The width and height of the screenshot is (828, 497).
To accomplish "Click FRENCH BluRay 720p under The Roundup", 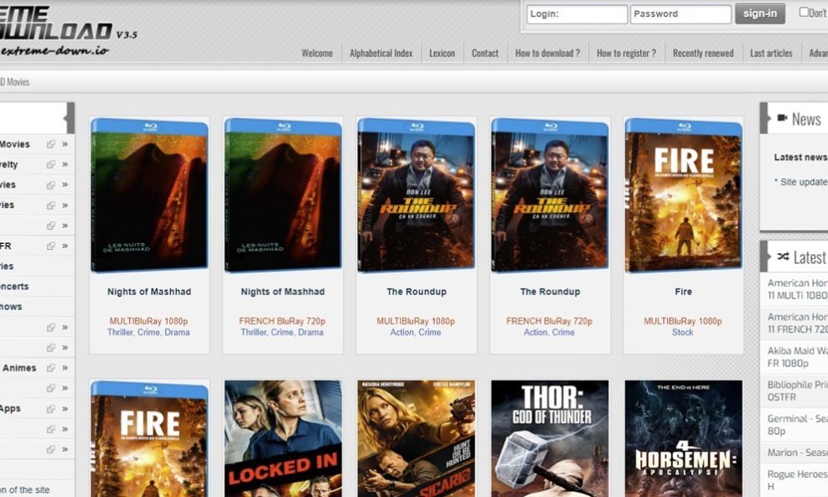I will (549, 321).
